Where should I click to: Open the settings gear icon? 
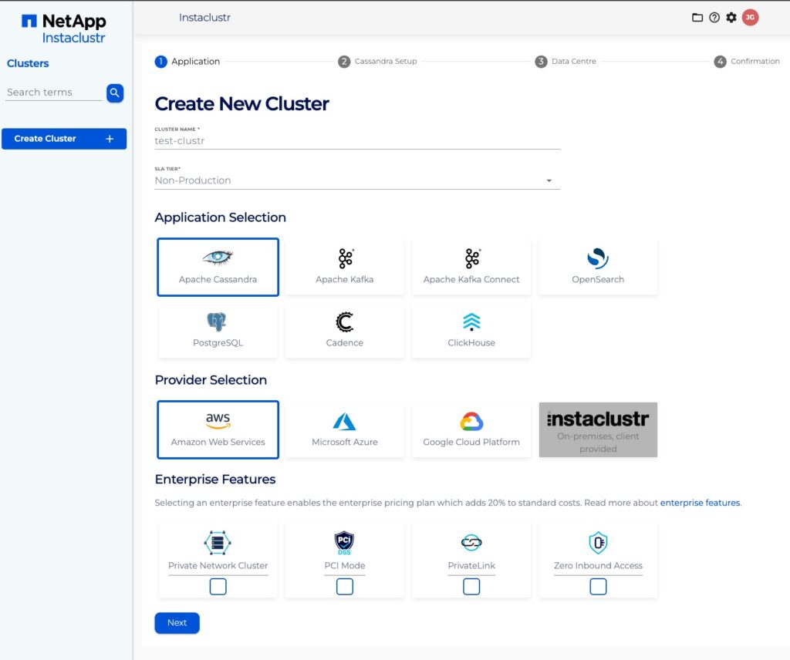[x=731, y=18]
